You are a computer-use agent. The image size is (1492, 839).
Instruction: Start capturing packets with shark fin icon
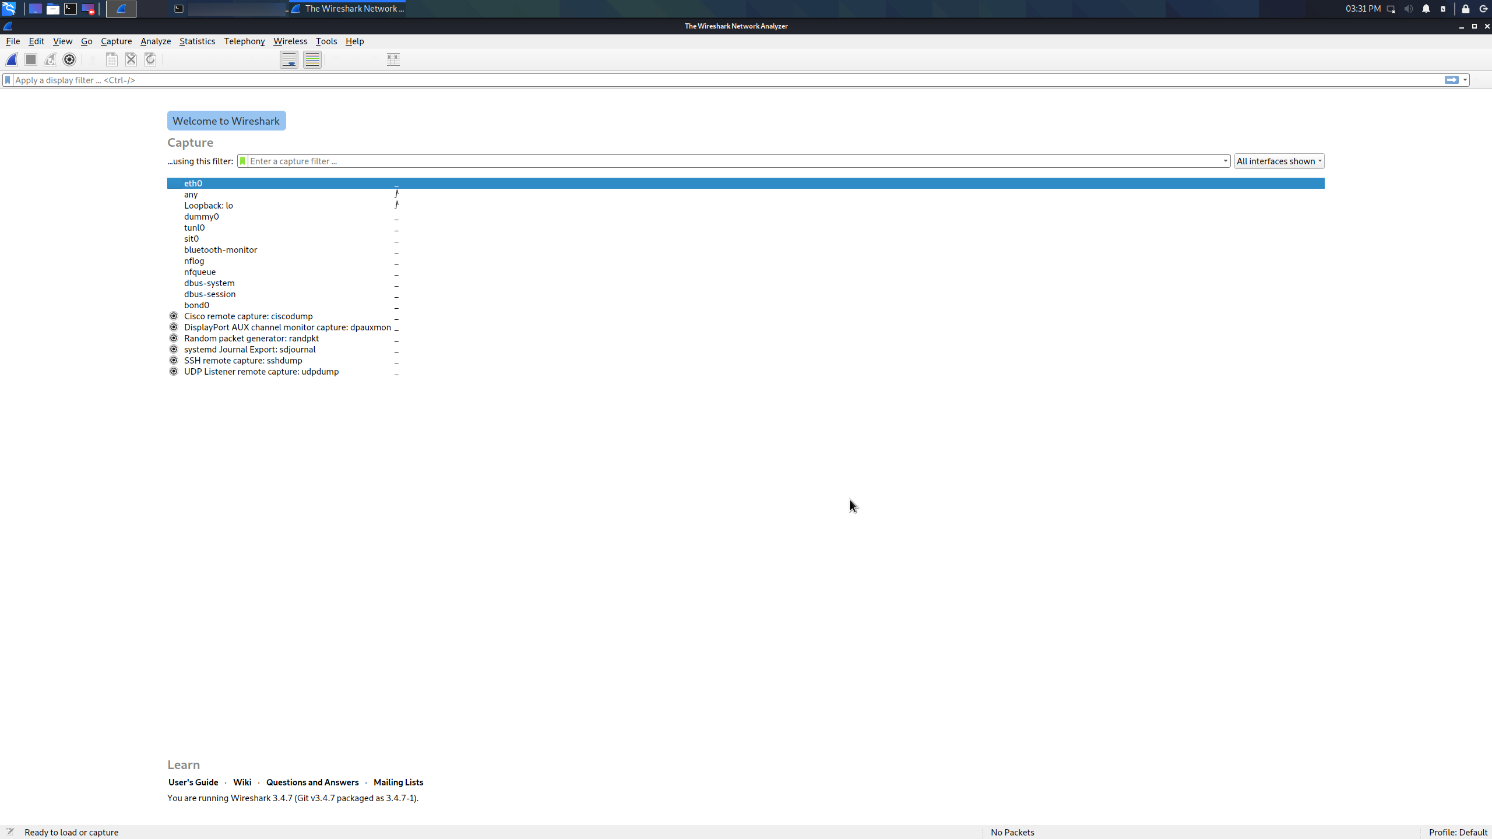point(12,59)
